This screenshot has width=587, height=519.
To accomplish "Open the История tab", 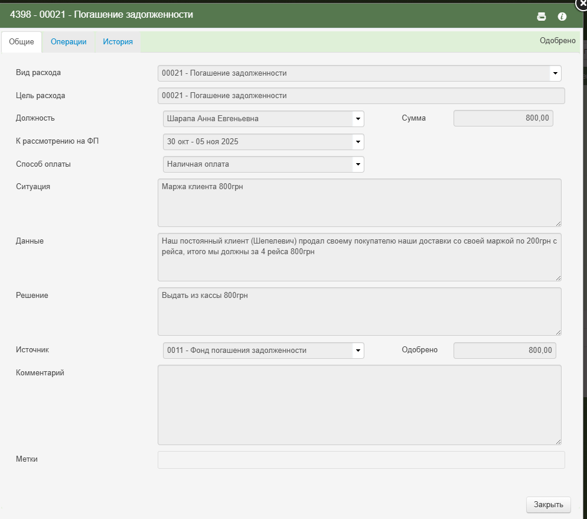I will (118, 41).
